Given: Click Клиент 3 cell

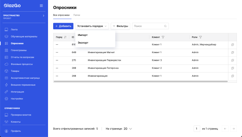Looking at the screenshot, I should [x=157, y=60].
